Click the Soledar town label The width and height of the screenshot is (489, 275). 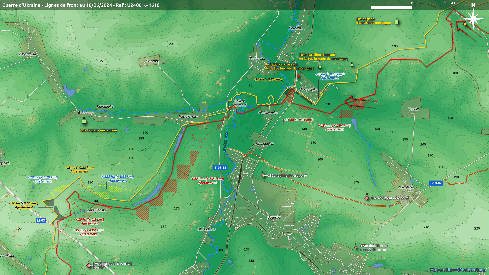(274, 217)
